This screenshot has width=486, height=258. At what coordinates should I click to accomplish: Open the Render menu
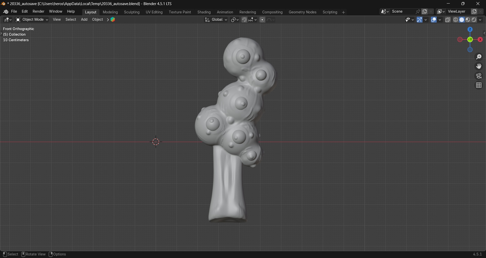coord(38,12)
